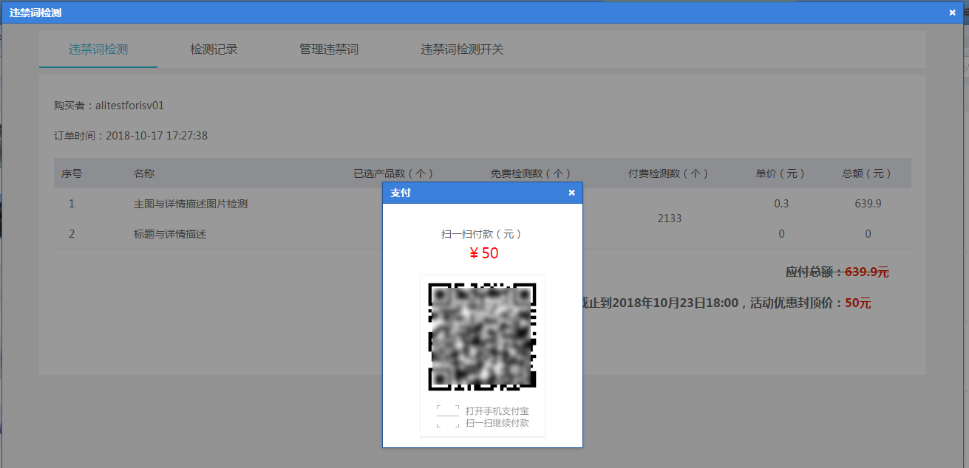Click the 扫一扫继续付款 instruction text
969x468 pixels.
497,423
